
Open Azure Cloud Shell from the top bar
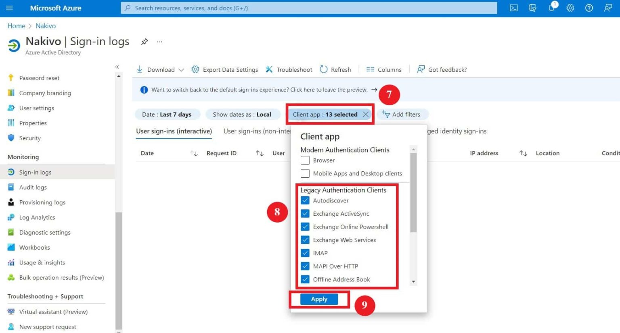[513, 8]
